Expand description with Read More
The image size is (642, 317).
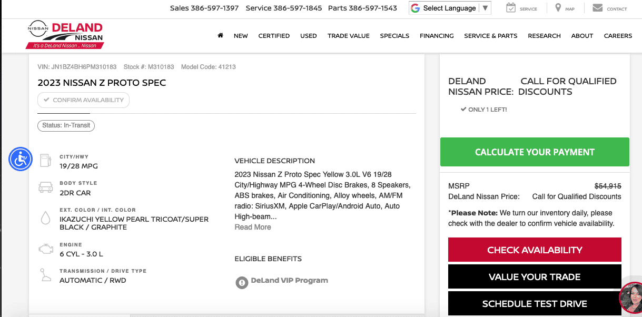coord(253,227)
